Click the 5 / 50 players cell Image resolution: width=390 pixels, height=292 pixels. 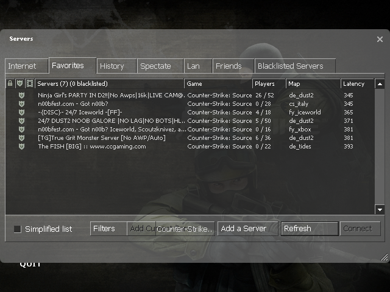263,120
